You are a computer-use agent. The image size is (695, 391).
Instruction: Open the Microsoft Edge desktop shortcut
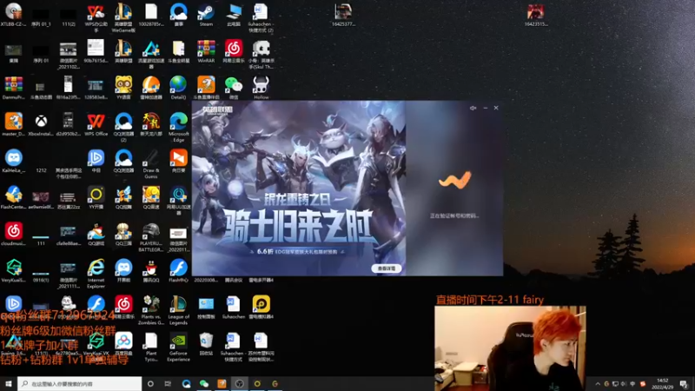point(179,127)
